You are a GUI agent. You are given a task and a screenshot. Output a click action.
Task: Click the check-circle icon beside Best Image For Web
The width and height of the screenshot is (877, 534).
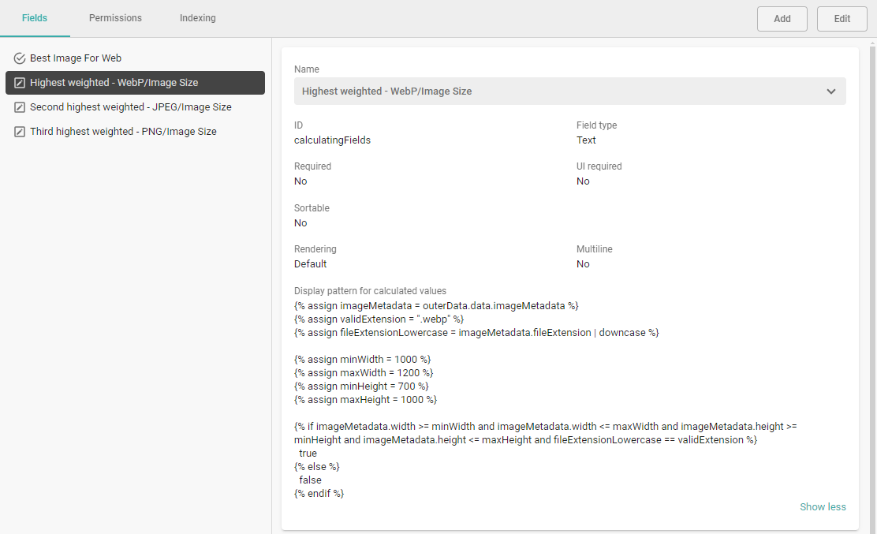pyautogui.click(x=20, y=58)
